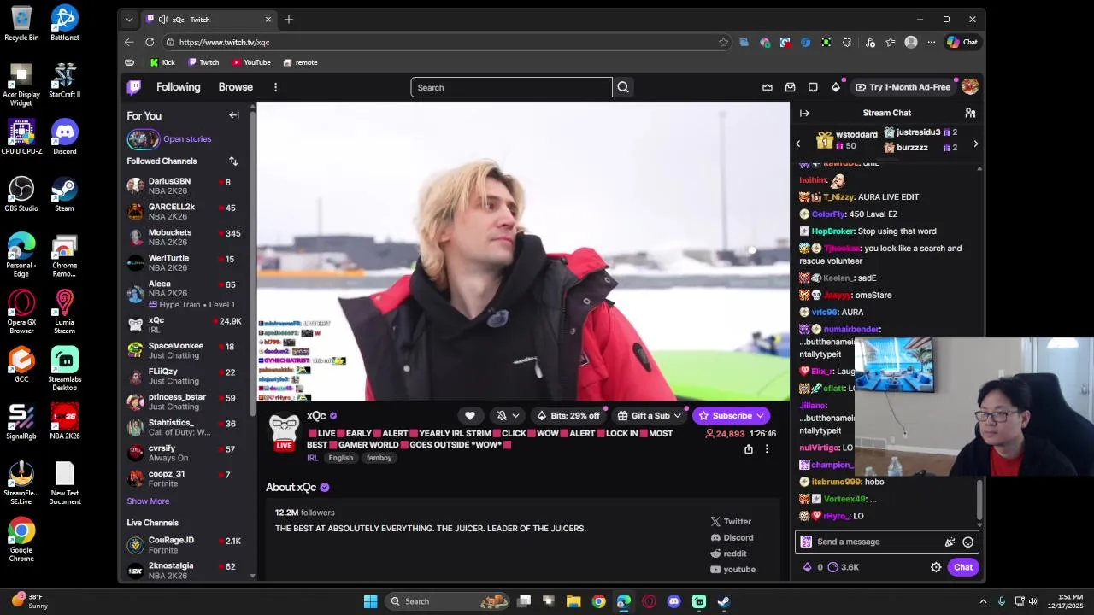Click the xQc video player
This screenshot has height=615, width=1094.
click(523, 252)
